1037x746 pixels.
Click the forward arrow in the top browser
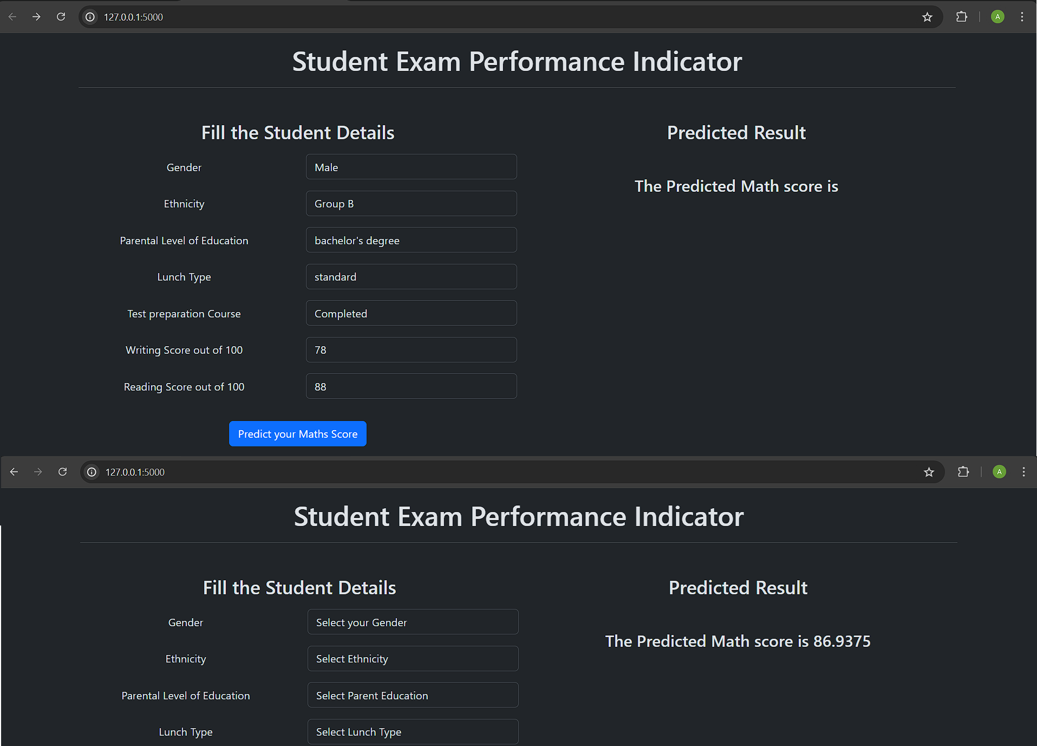pos(36,17)
